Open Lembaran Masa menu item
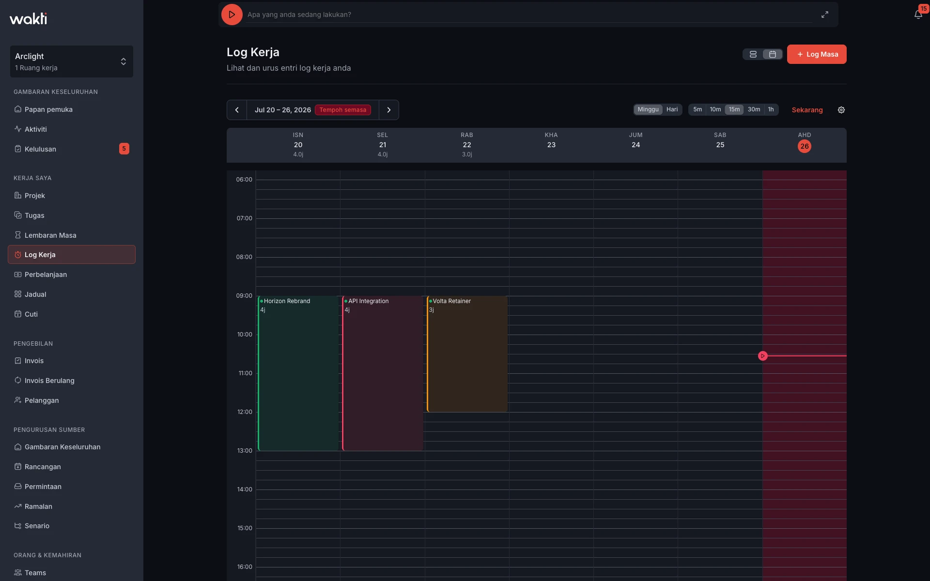This screenshot has width=930, height=581. (72, 235)
